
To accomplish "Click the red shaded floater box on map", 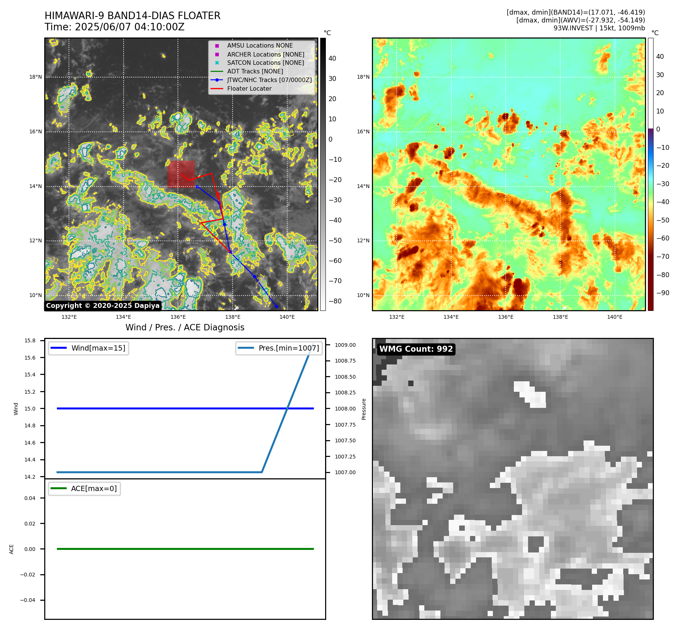I will click(x=181, y=174).
